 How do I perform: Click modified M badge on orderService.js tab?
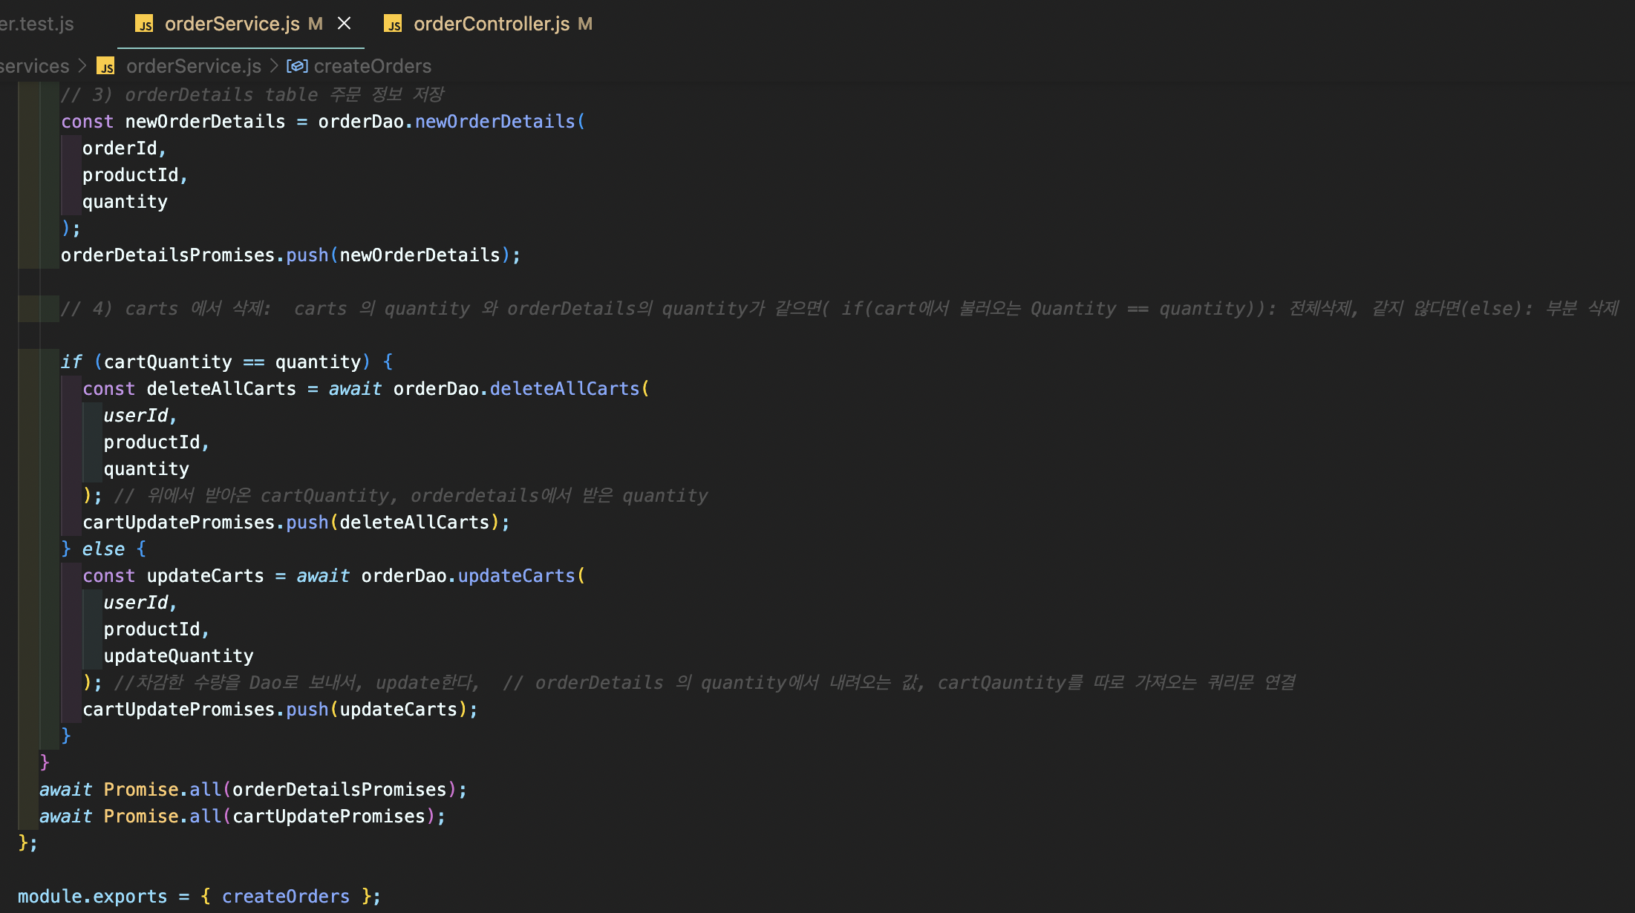click(316, 24)
